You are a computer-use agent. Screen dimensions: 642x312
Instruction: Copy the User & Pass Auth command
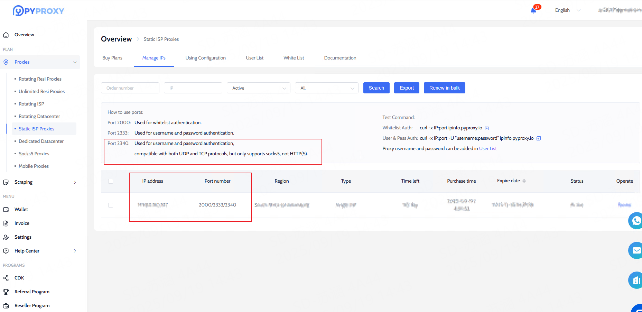pos(538,138)
